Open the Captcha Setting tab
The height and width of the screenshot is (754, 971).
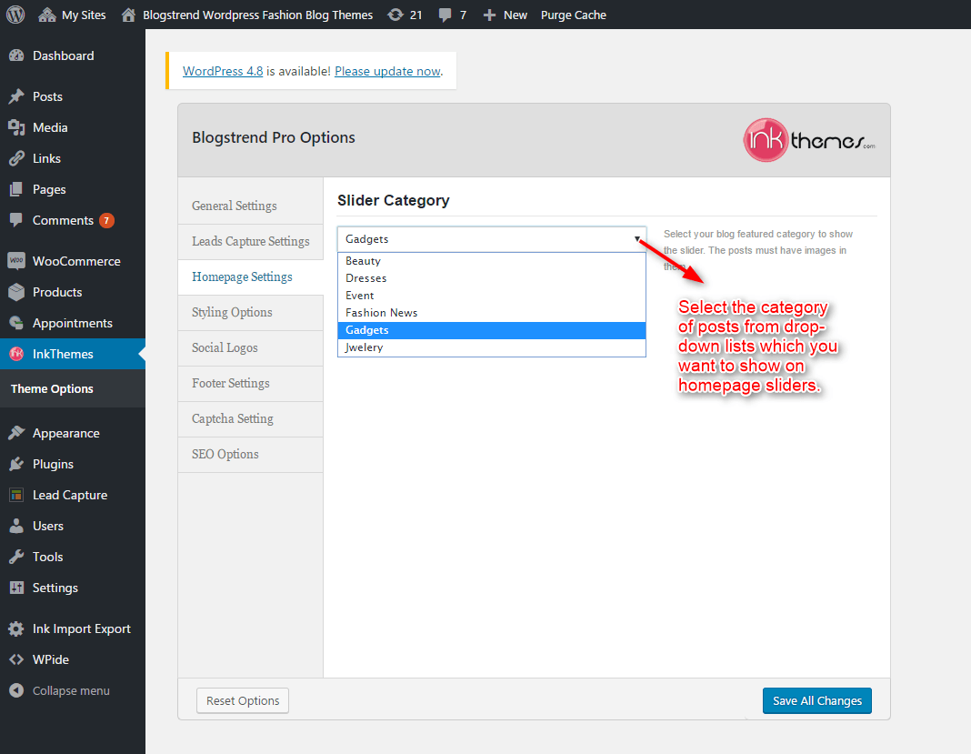(251, 418)
